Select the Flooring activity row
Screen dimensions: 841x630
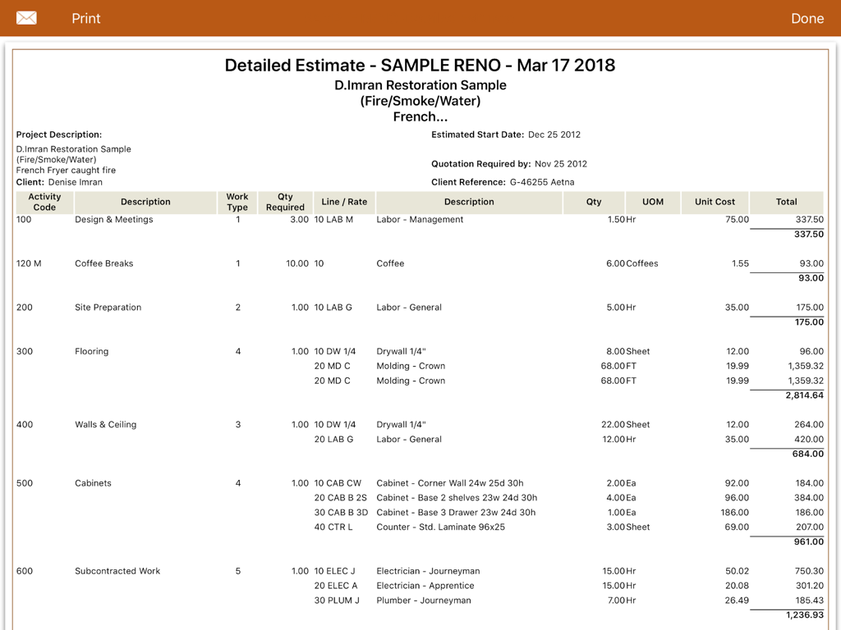(91, 351)
